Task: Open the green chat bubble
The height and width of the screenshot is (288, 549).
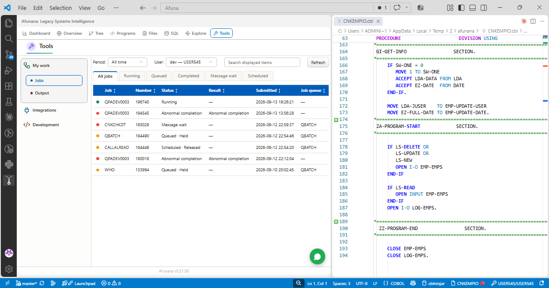Action: click(317, 257)
